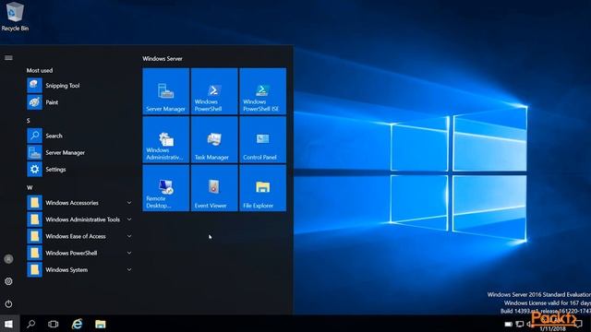The height and width of the screenshot is (332, 591).
Task: Open the Server Manager tile
Action: [x=166, y=91]
